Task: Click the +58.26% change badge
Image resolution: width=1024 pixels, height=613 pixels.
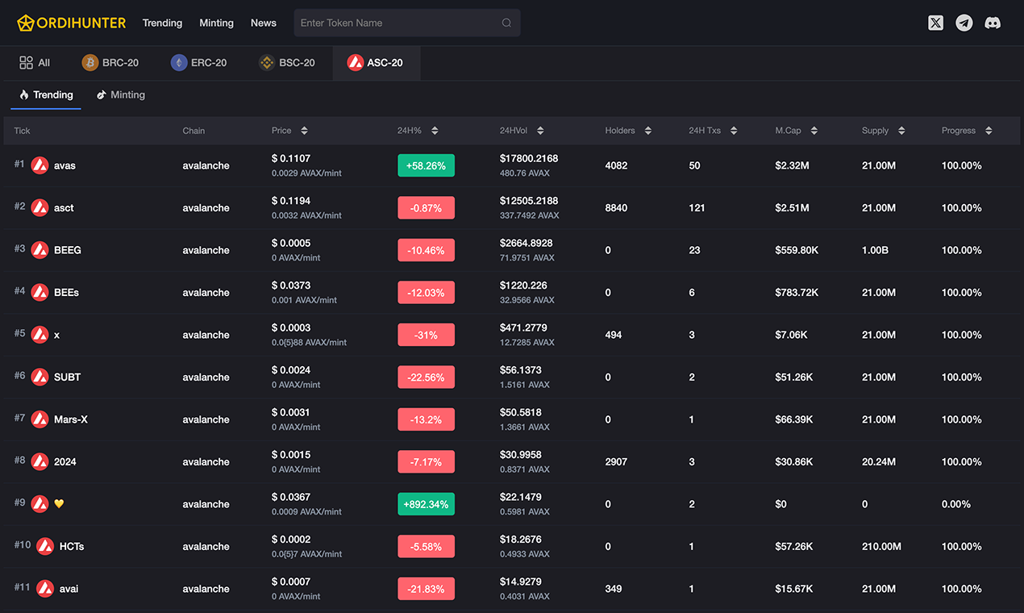Action: [426, 165]
